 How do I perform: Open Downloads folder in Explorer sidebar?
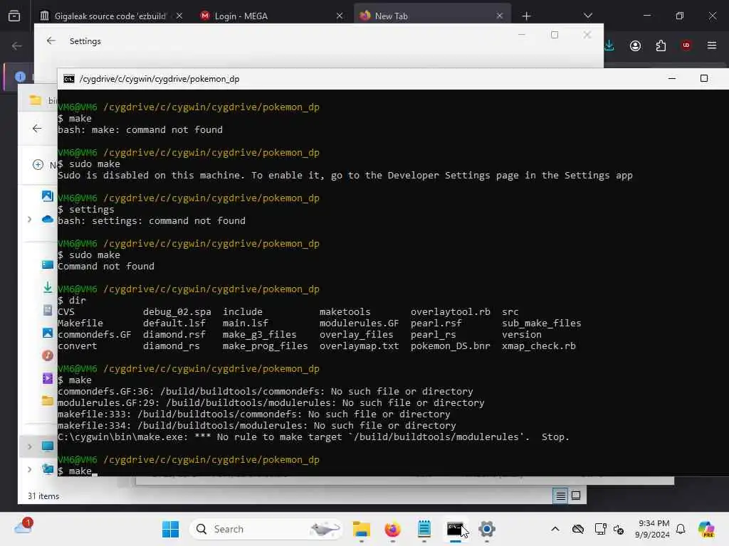(x=48, y=287)
